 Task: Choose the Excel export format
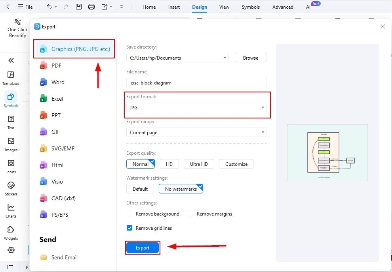(x=57, y=99)
